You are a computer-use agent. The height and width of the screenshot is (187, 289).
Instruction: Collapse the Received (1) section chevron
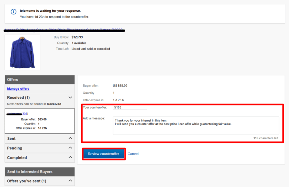70,98
